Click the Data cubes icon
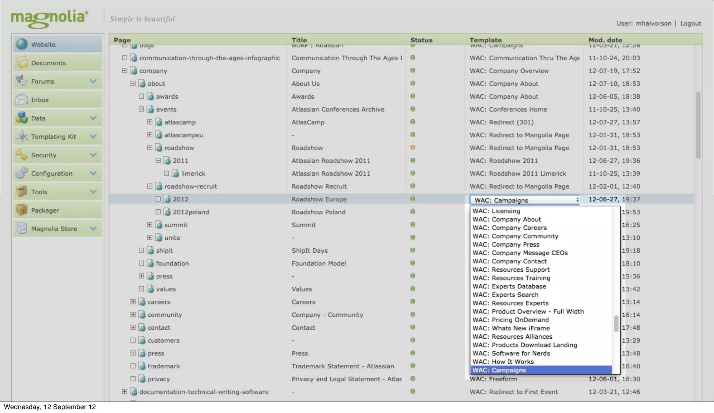 click(22, 118)
